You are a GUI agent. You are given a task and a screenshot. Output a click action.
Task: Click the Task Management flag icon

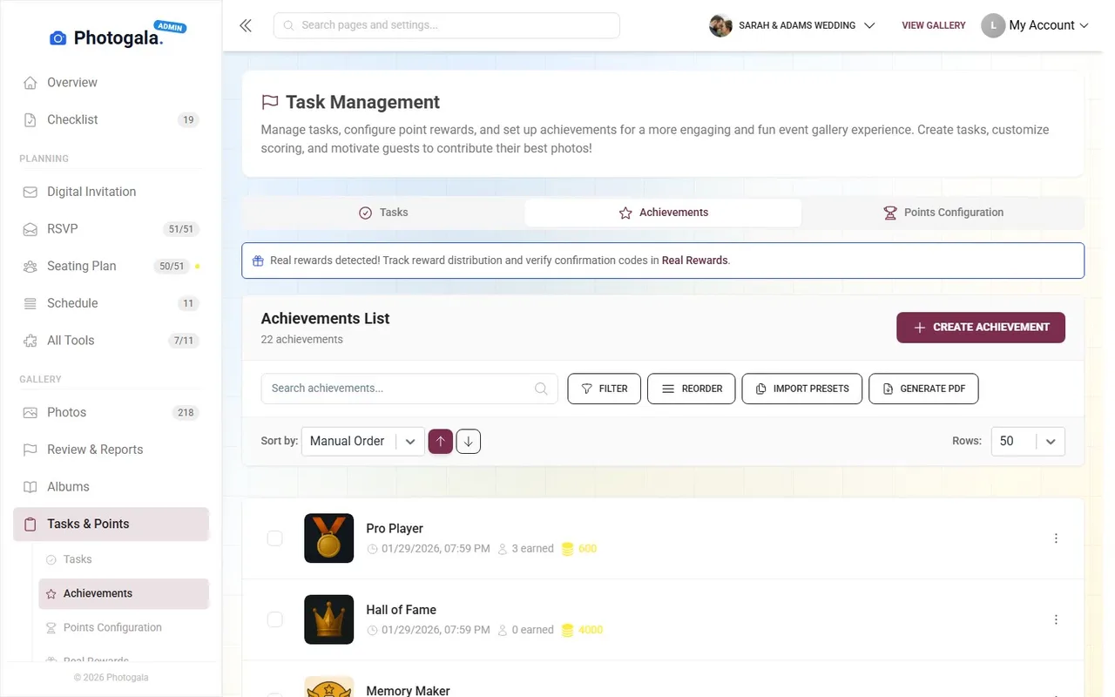pos(270,102)
